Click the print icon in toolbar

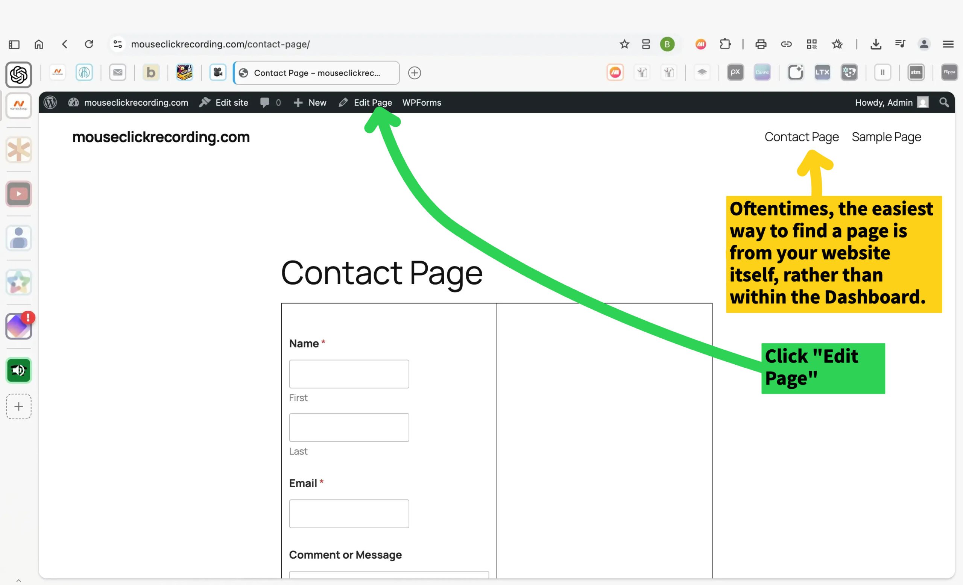point(761,44)
